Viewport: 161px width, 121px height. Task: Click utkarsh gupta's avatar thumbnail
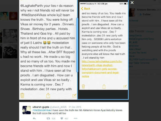(x=27, y=110)
